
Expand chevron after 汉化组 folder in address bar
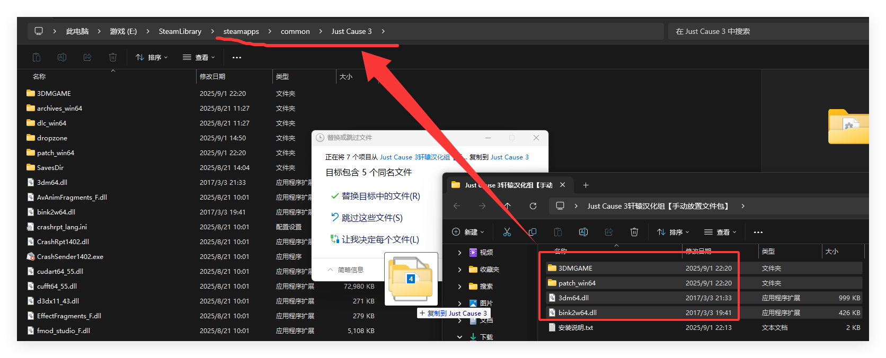pyautogui.click(x=743, y=206)
